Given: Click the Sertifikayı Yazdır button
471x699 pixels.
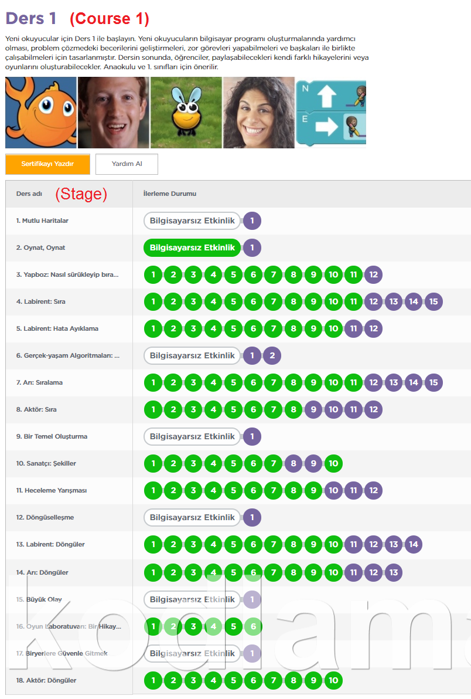Looking at the screenshot, I should tap(47, 164).
